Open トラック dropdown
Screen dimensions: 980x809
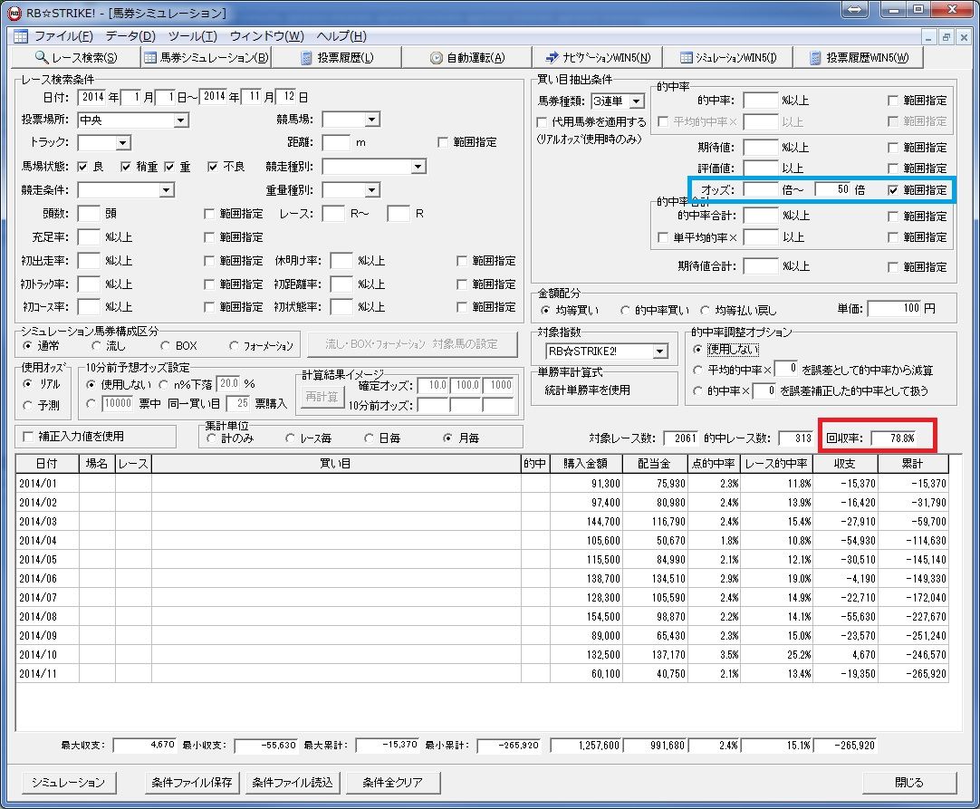[x=123, y=143]
